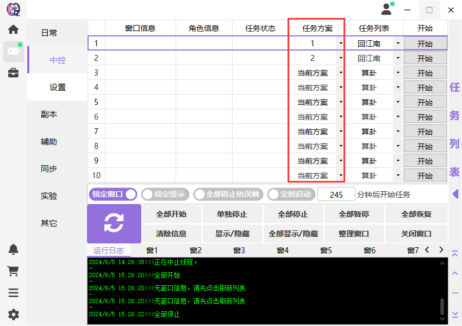Switch to the 运行日志 tab
Screen dimensions: 462x326
(109, 250)
